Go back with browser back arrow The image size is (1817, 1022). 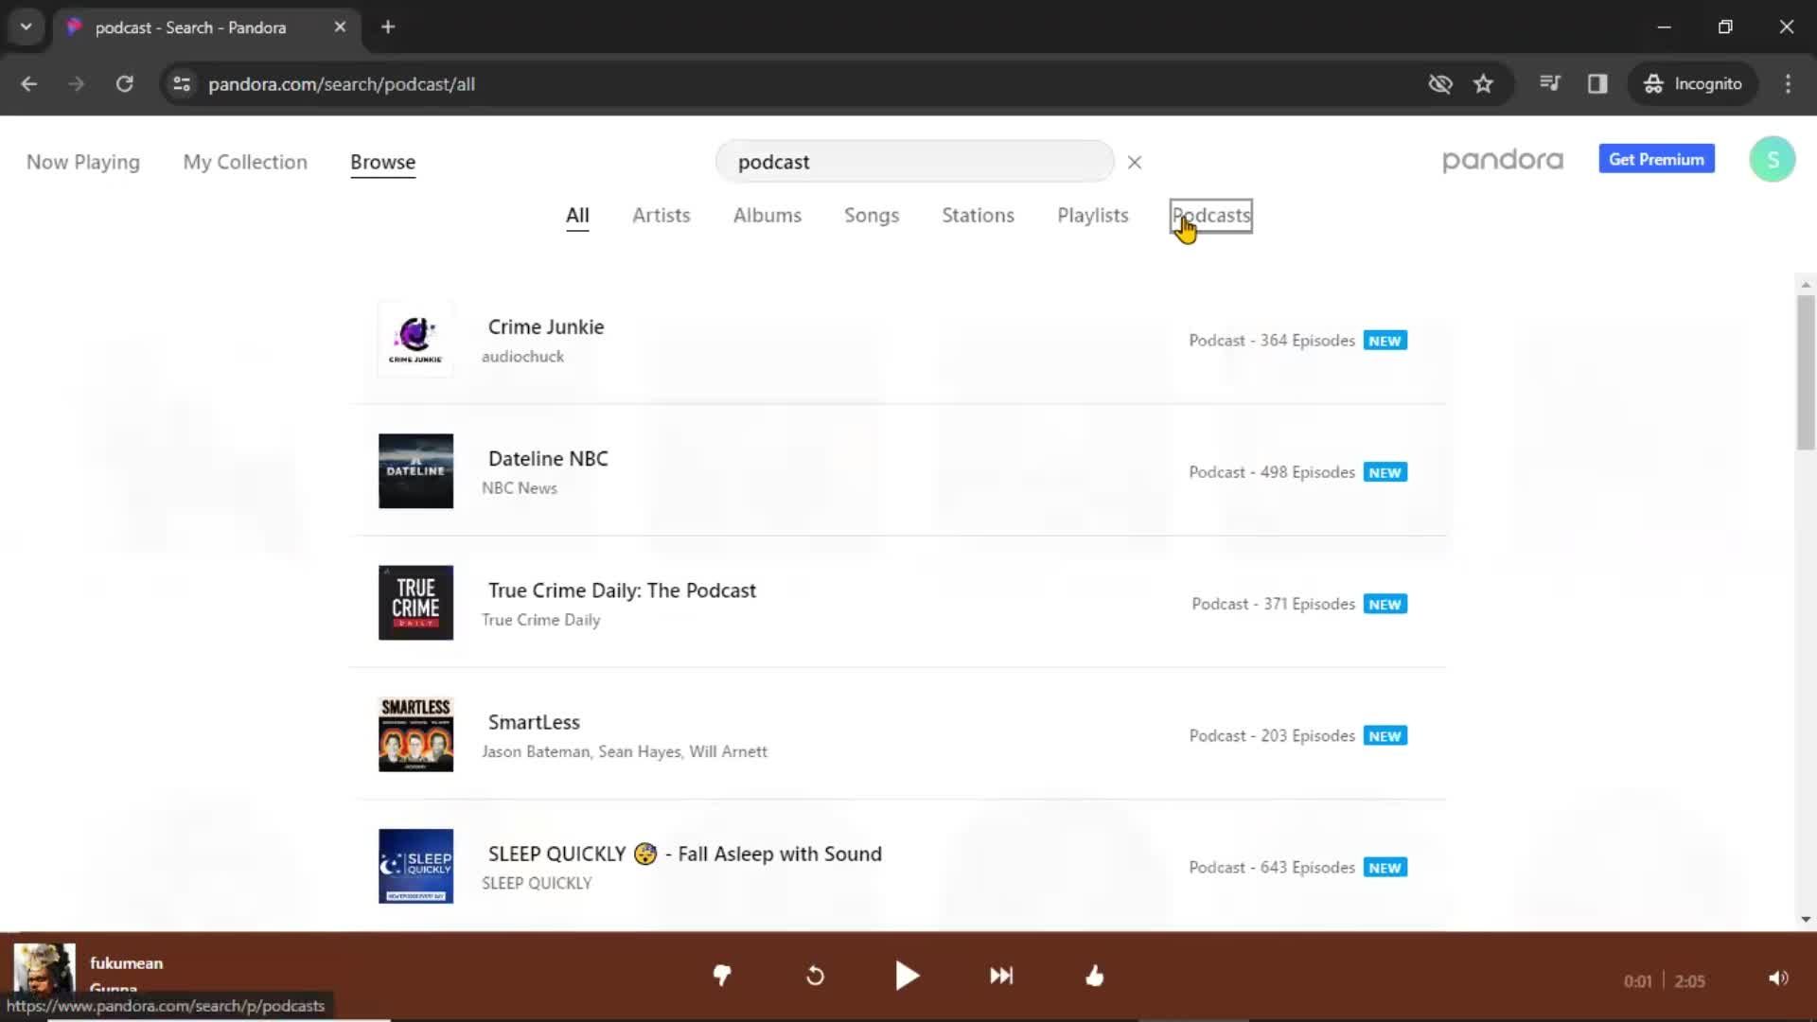pos(29,84)
